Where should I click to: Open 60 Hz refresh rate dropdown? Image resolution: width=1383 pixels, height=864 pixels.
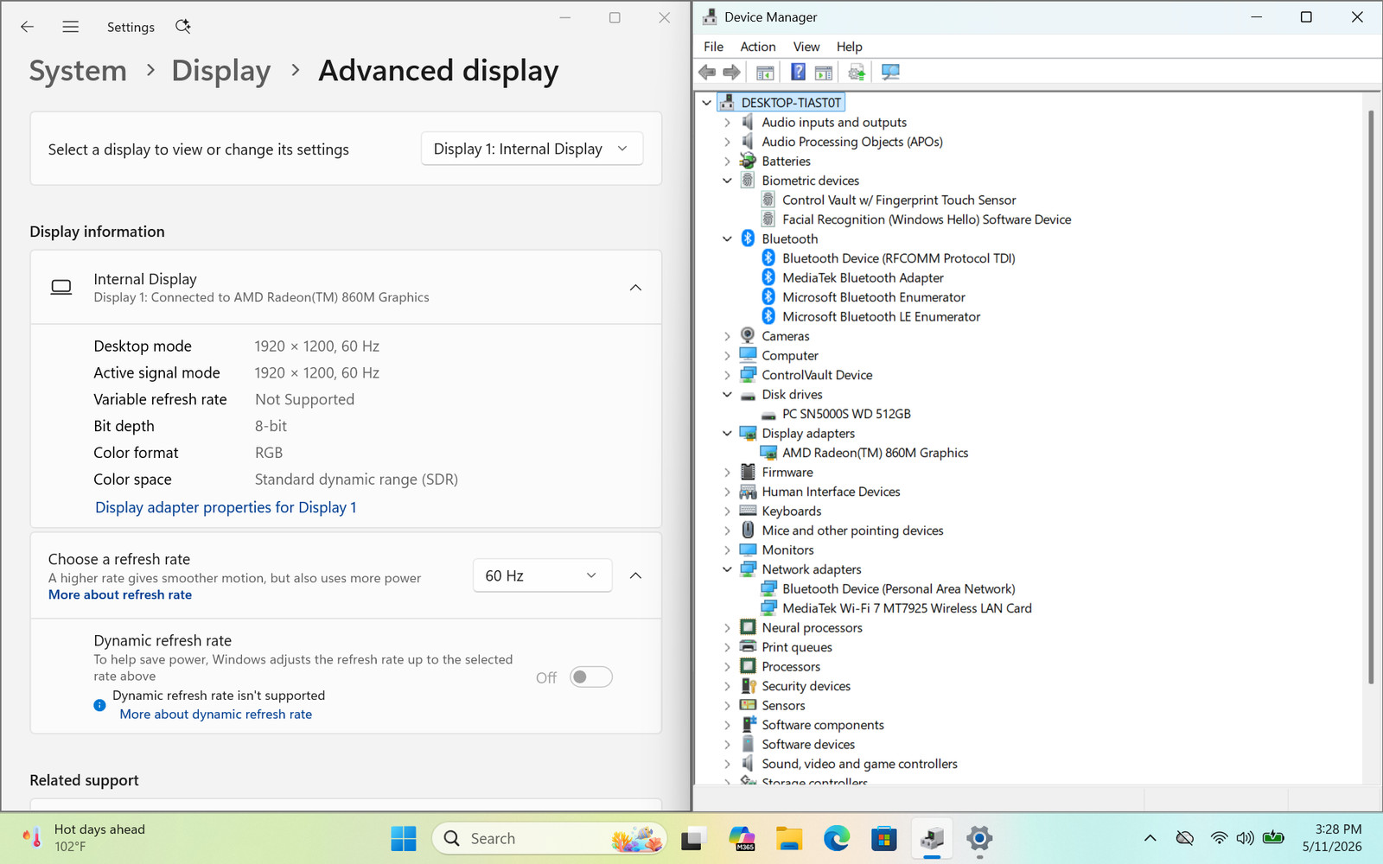pos(542,575)
